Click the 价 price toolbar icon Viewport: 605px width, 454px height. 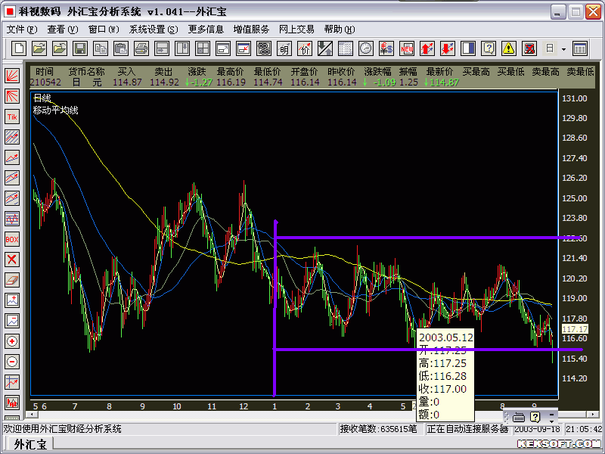coord(305,48)
